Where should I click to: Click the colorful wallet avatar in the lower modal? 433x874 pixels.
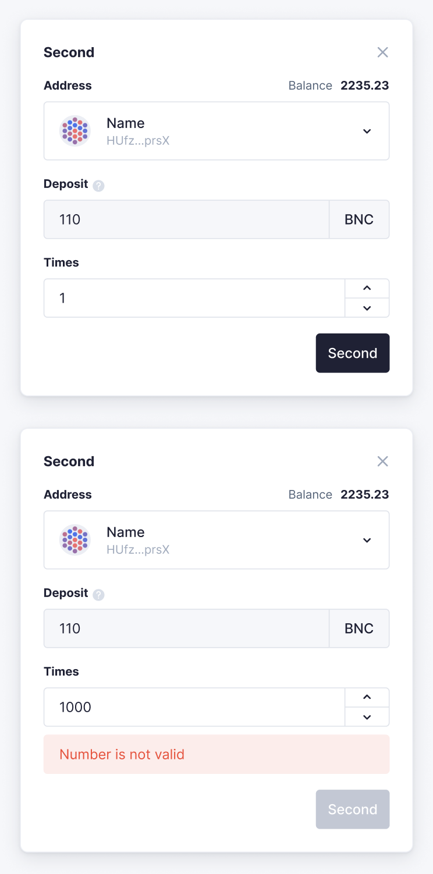point(75,540)
